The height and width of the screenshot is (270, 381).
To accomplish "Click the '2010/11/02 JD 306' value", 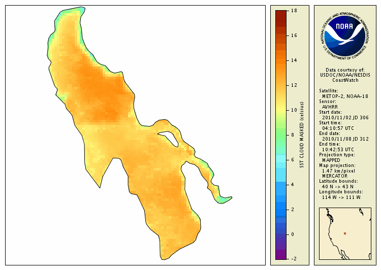I will (x=345, y=118).
